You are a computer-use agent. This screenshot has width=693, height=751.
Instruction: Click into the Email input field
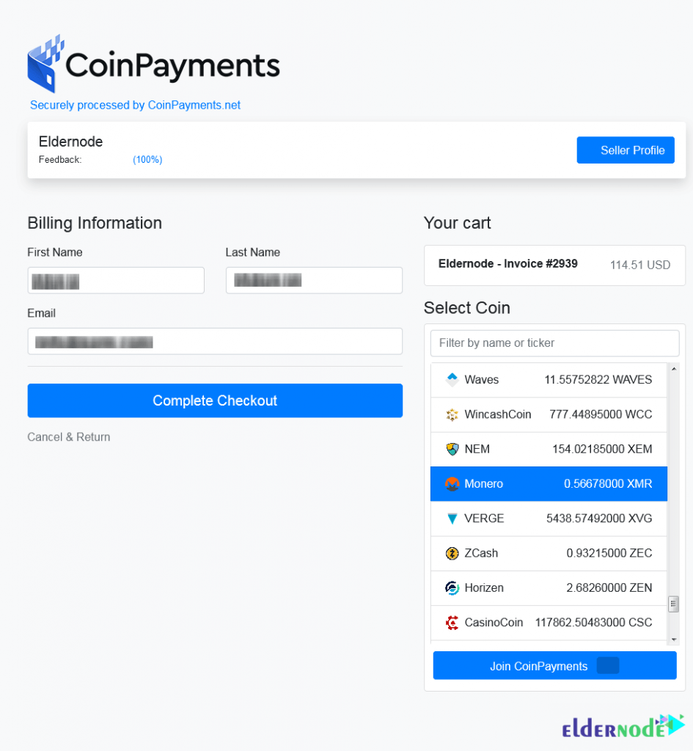215,342
